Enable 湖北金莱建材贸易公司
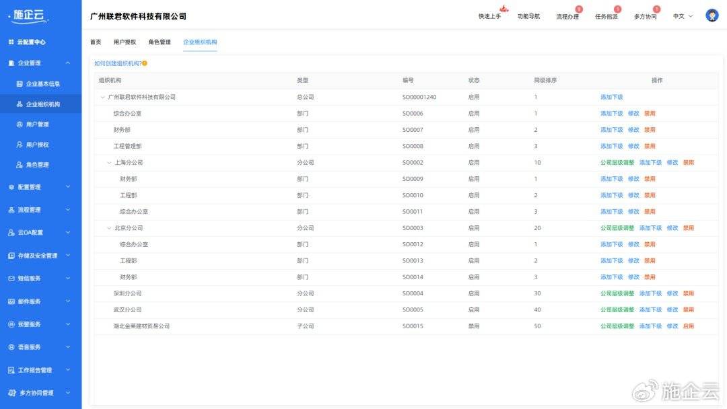 click(x=688, y=326)
